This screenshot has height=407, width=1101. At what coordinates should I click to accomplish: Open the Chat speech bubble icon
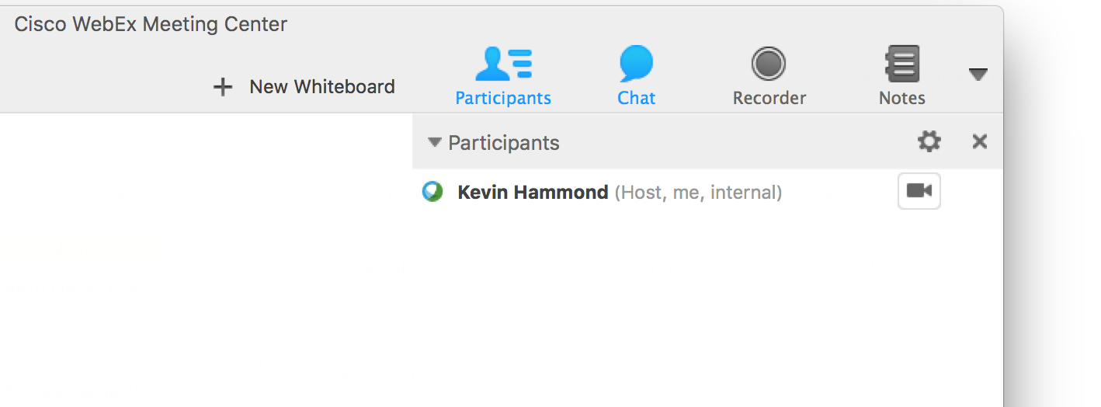pos(636,64)
